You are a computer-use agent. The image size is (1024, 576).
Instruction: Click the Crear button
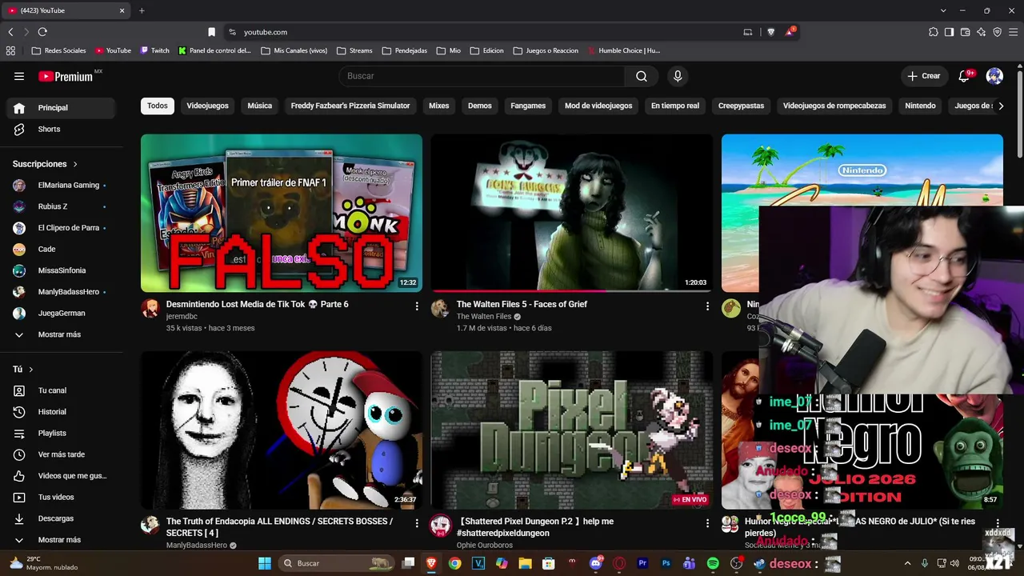[x=924, y=76]
